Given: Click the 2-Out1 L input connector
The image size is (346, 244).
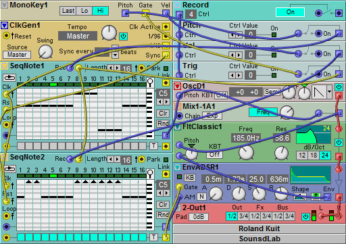Looking at the screenshot, I should [321, 216].
